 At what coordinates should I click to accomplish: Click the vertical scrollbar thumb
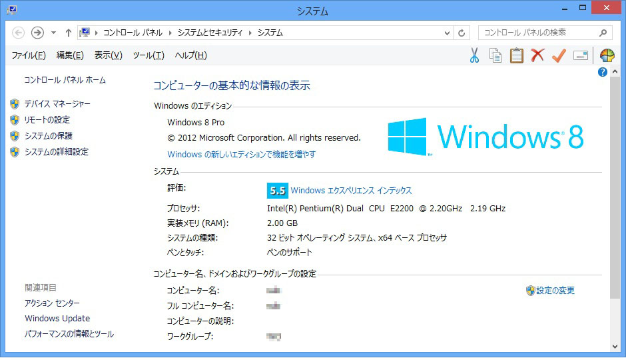615,188
